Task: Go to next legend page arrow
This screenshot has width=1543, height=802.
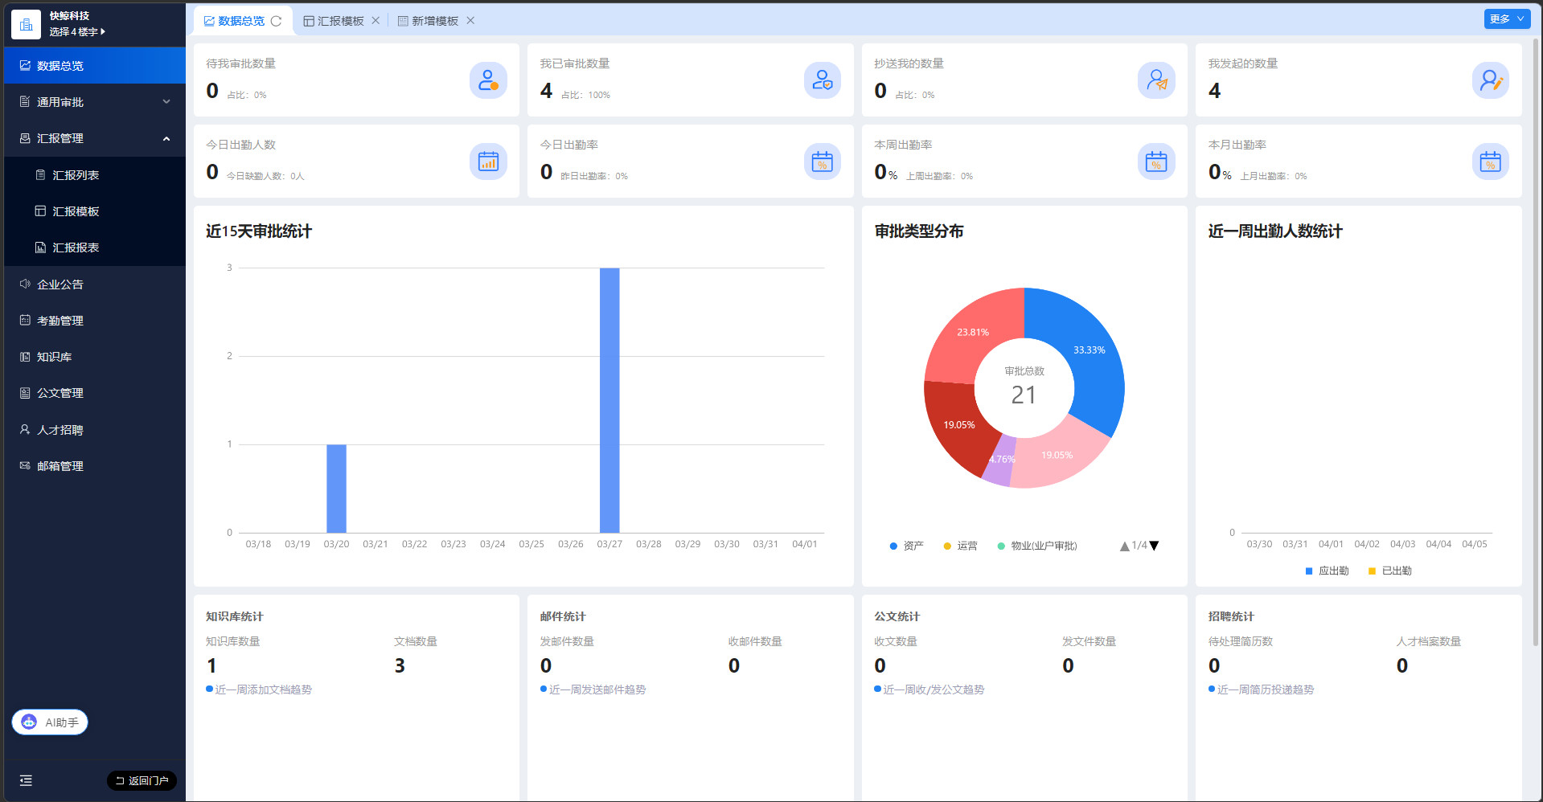Action: click(1155, 546)
